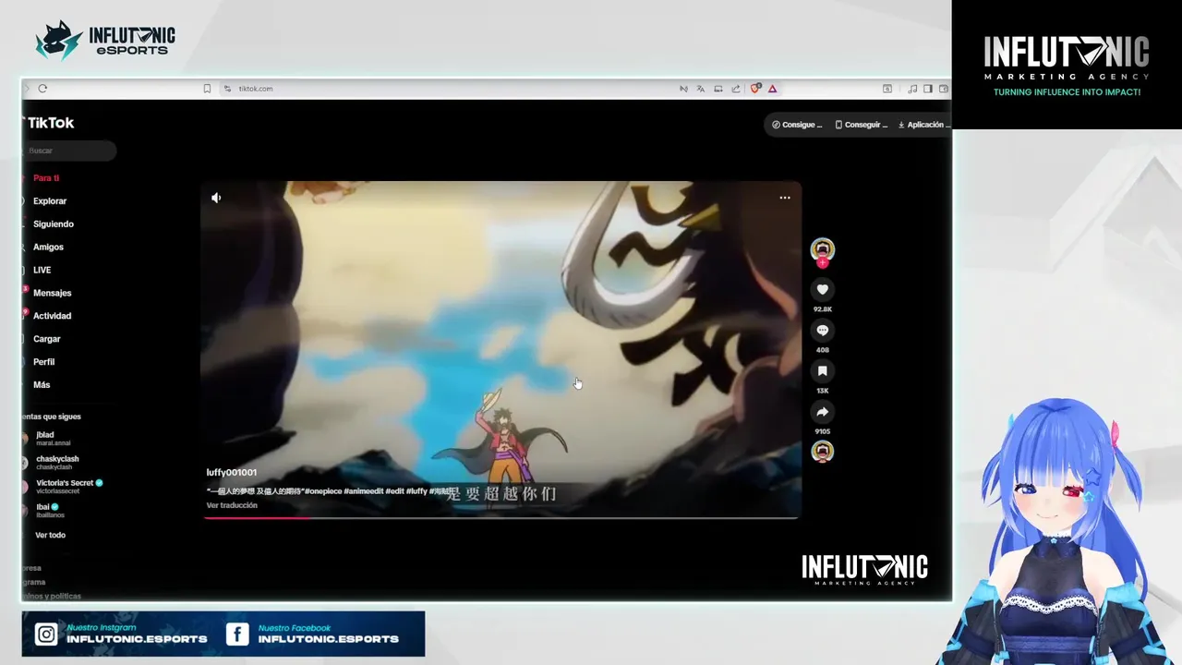The height and width of the screenshot is (665, 1182).
Task: Go to the LIVE section
Action: click(x=42, y=271)
